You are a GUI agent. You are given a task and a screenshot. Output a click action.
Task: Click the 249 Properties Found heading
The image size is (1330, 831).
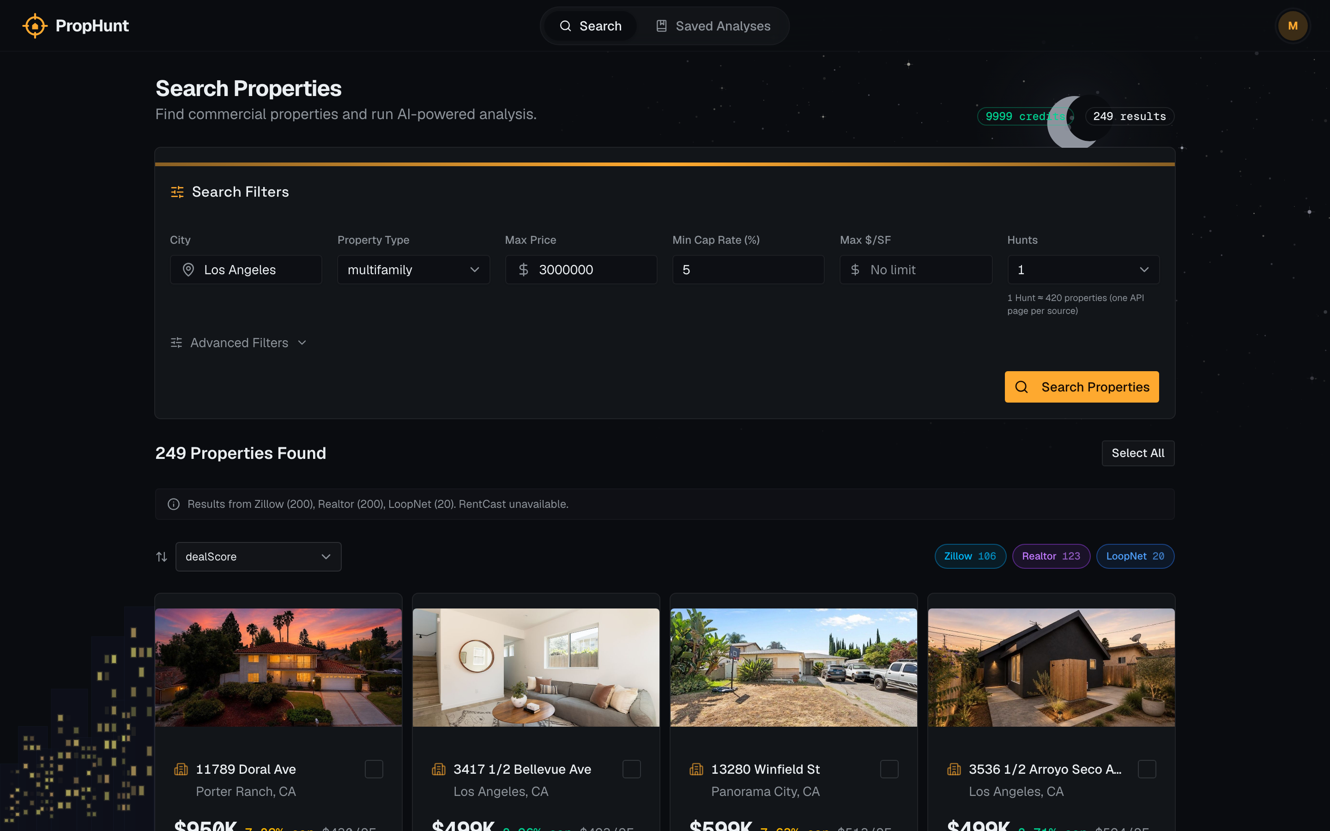[x=241, y=453]
